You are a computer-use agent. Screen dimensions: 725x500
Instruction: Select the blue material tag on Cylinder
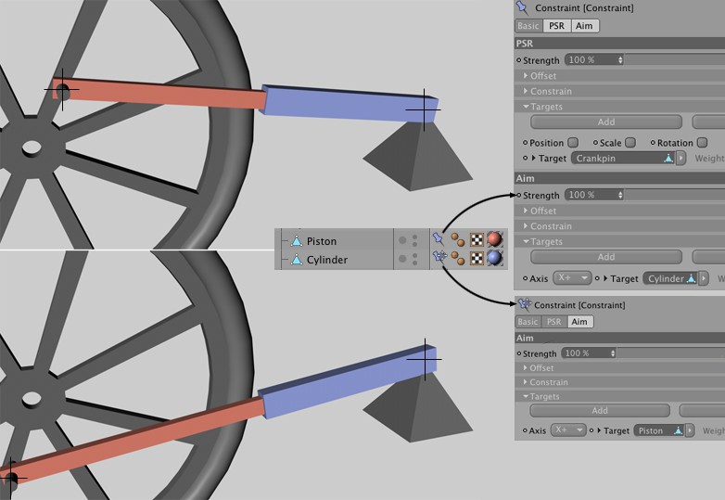click(494, 259)
